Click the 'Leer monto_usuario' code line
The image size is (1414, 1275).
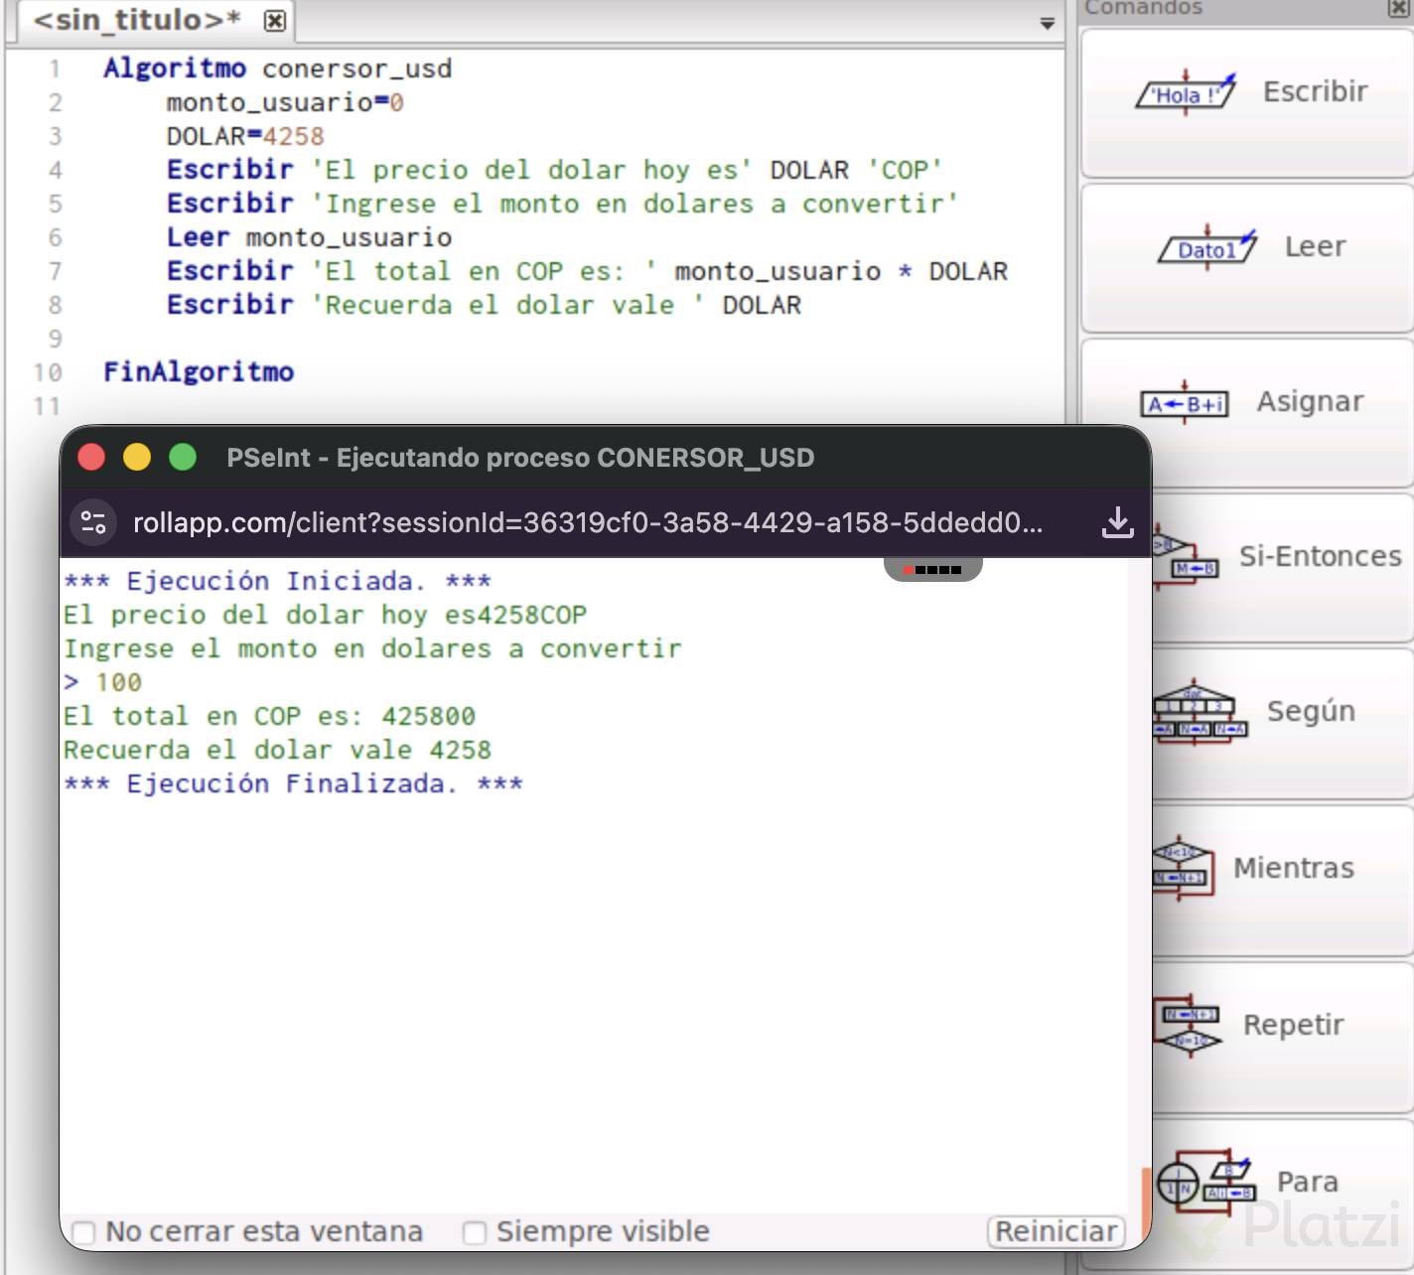[309, 237]
